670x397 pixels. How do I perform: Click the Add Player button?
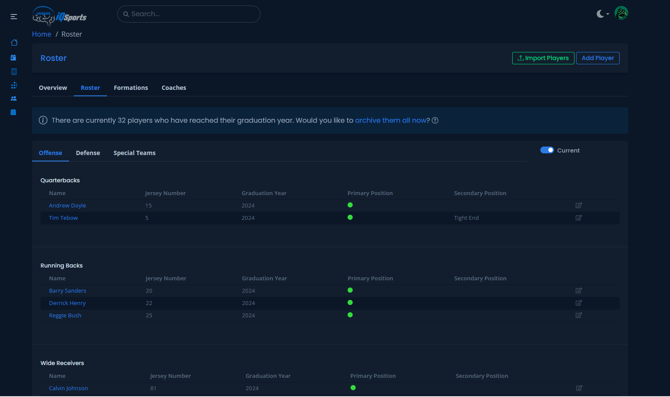click(x=597, y=58)
